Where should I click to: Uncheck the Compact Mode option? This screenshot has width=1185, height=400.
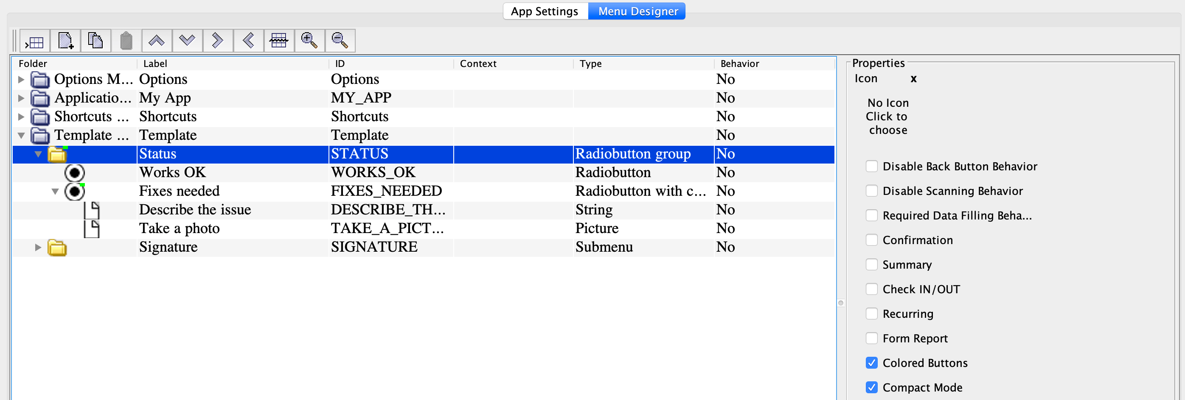click(x=872, y=387)
